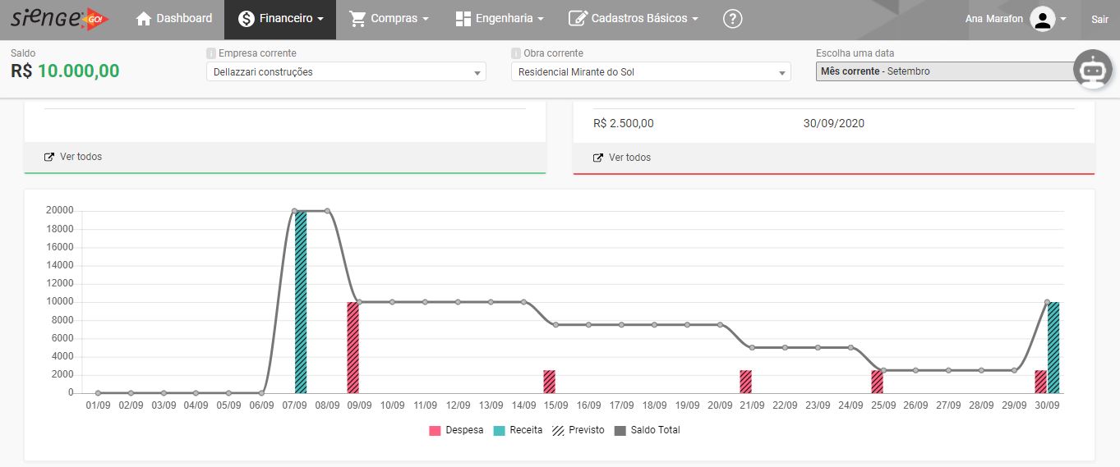Image resolution: width=1120 pixels, height=467 pixels.
Task: Open the chatbot robot assistant icon
Action: [1092, 71]
